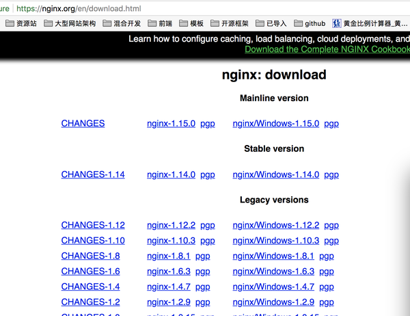
Task: Download nginx/Windows-1.2.9
Action: (x=273, y=302)
